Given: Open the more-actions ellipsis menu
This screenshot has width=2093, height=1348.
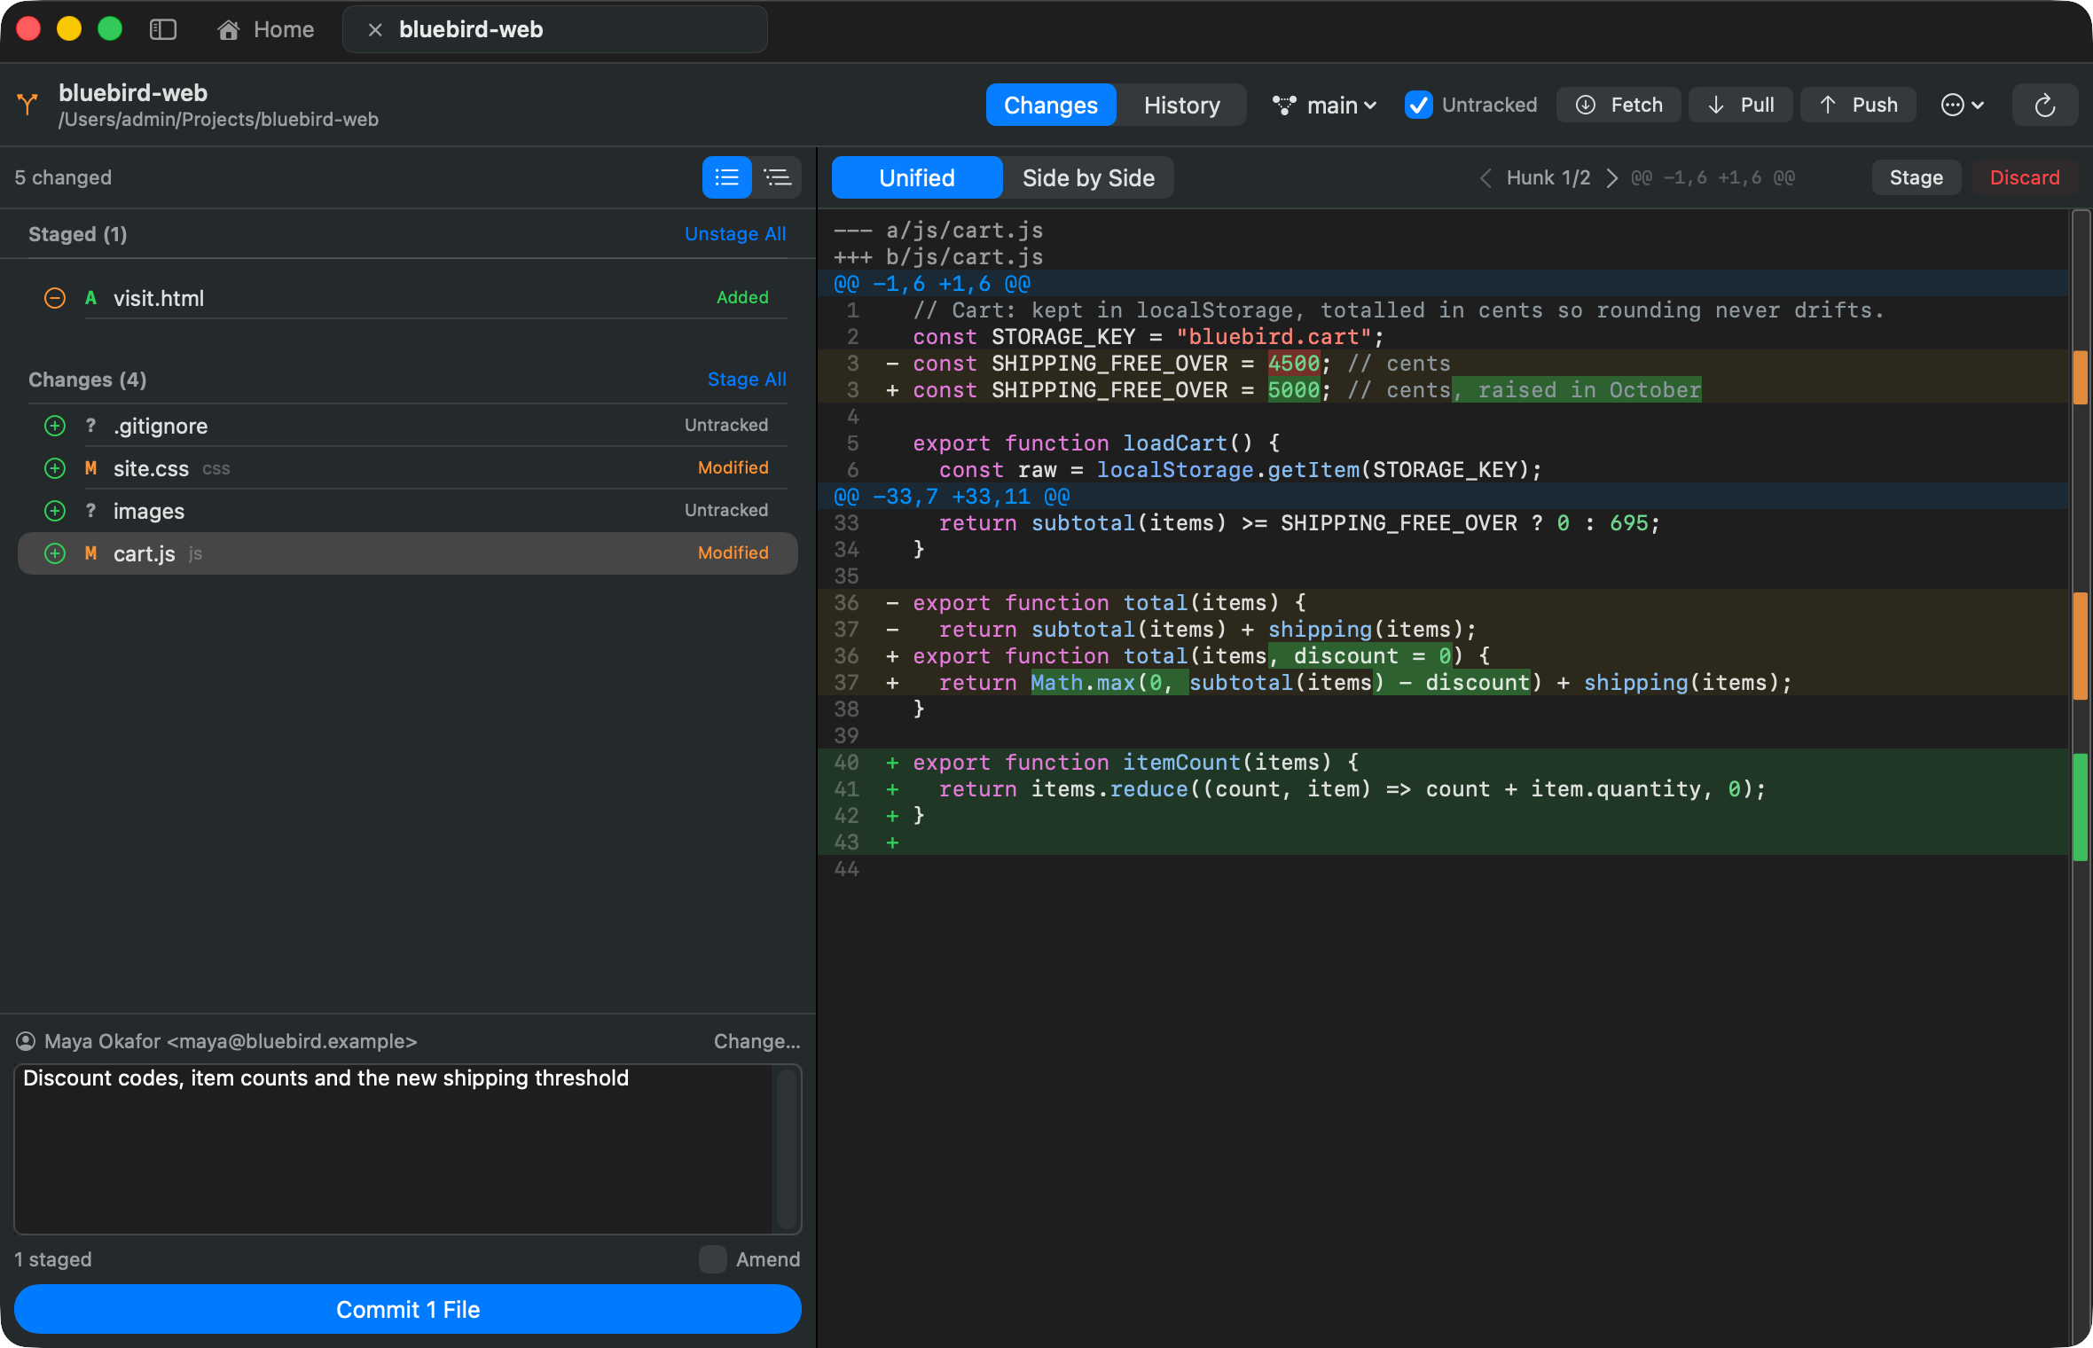Looking at the screenshot, I should click(1962, 105).
